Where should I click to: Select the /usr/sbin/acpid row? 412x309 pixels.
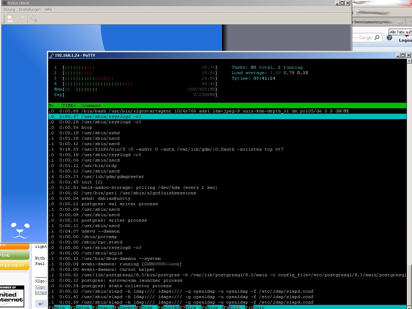click(228, 253)
